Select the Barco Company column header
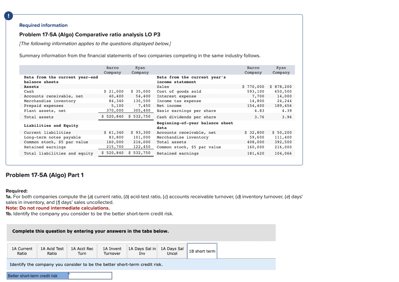399x282 pixels. pyautogui.click(x=112, y=70)
